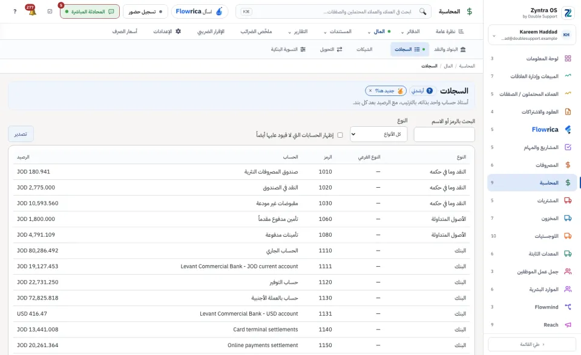The width and height of the screenshot is (581, 355).
Task: Open الإقرار الضريبي tab
Action: point(211,31)
